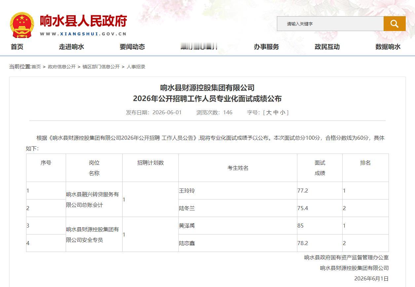Click the 响水县融兴转贷服务有限公司总账会计 position cell

coord(94,199)
